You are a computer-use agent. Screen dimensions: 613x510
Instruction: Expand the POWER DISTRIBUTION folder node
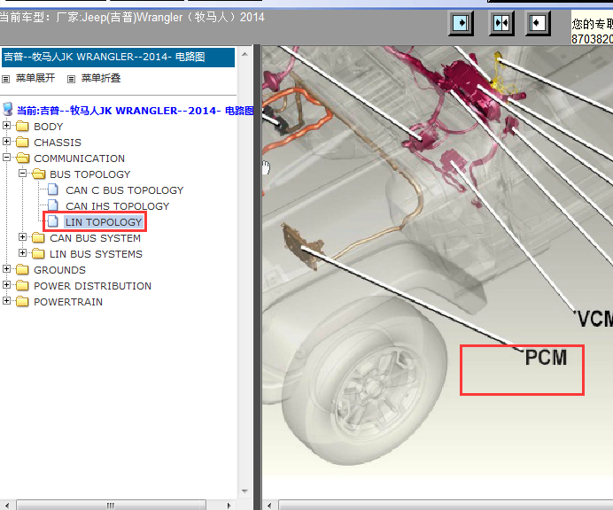(6, 284)
